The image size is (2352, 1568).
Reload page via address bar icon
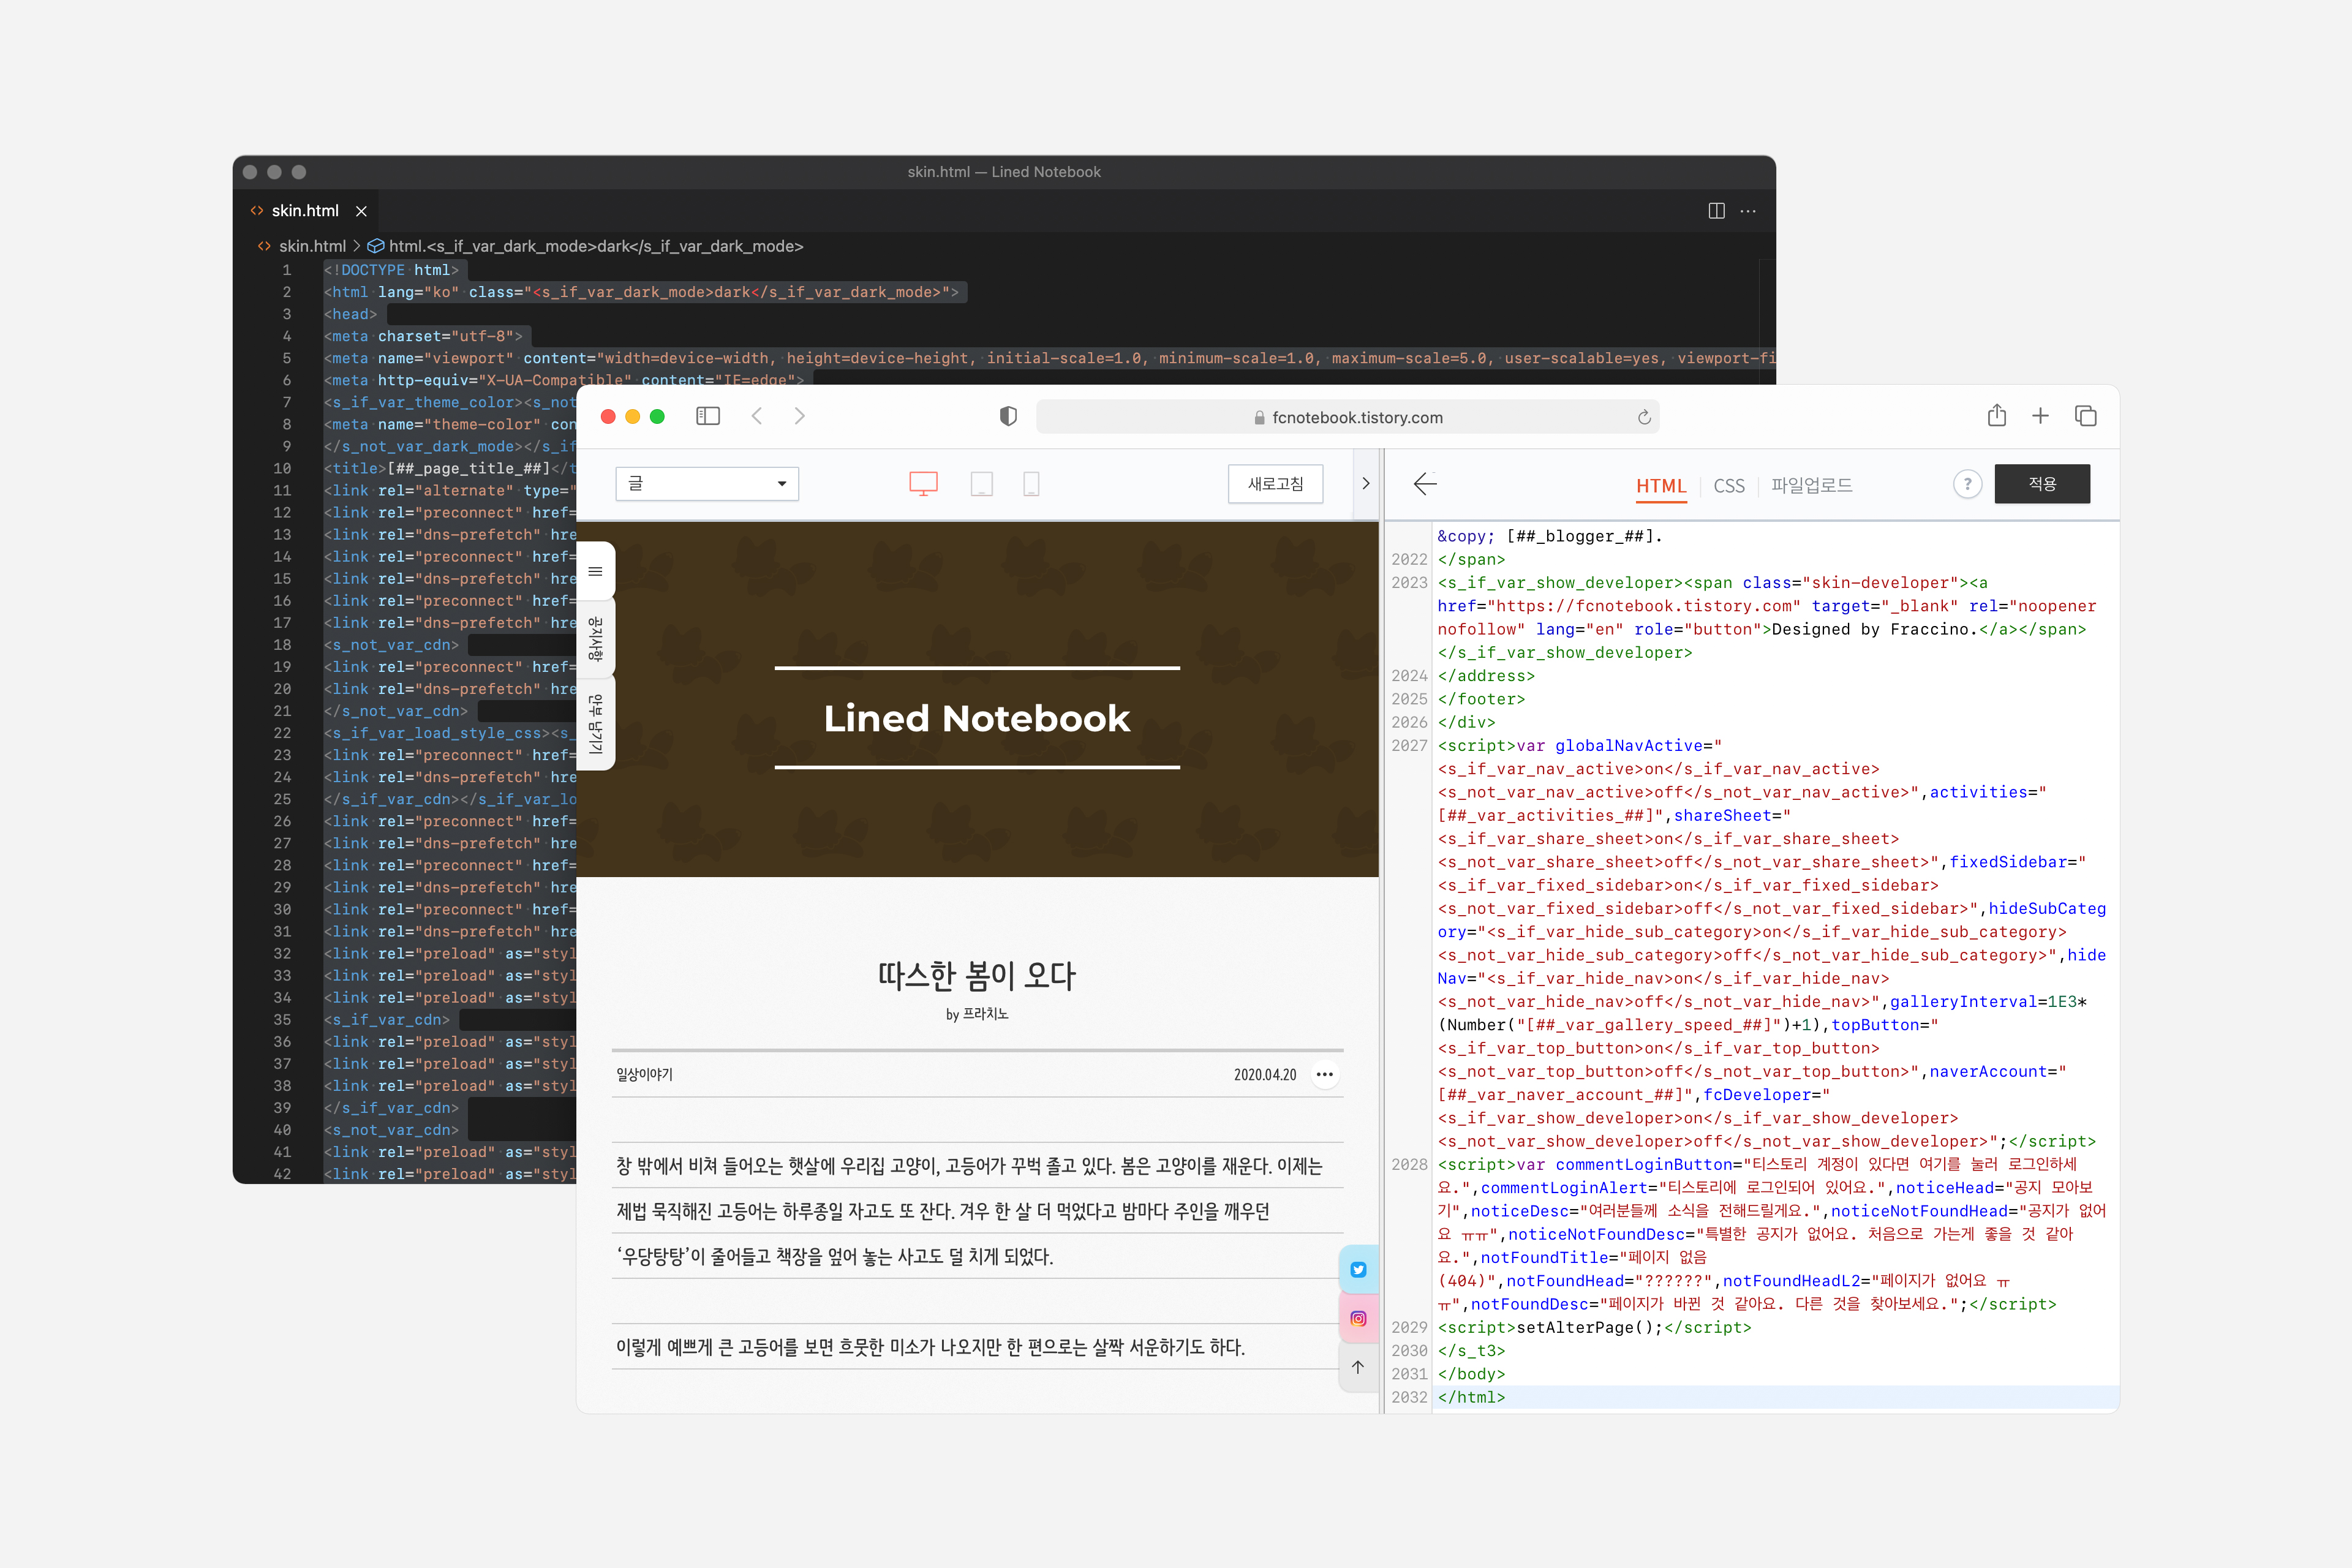coord(1643,417)
